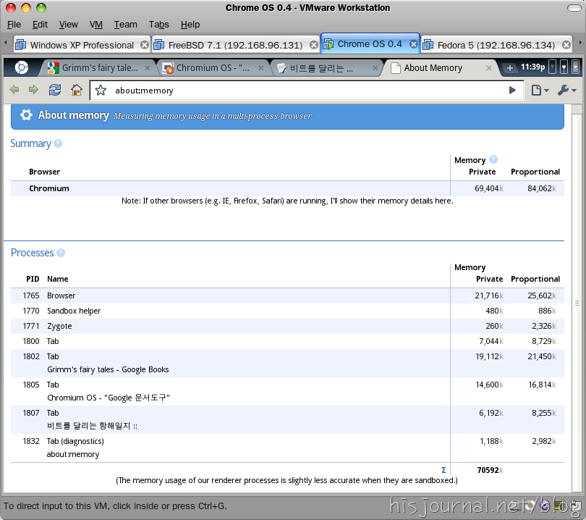This screenshot has width=586, height=520.
Task: Click the network status icon in Chrome OS tray
Action: tap(564, 67)
